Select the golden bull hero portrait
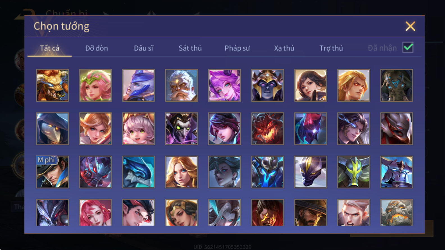 (x=53, y=85)
